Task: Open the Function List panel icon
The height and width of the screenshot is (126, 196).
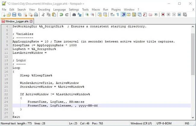Action: click(x=145, y=15)
